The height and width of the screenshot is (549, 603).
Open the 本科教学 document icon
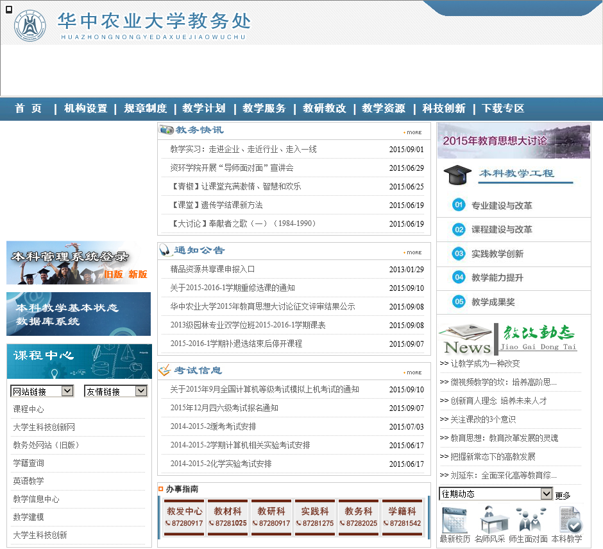click(570, 519)
